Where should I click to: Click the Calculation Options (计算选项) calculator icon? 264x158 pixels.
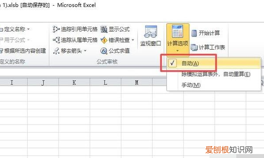click(x=177, y=31)
